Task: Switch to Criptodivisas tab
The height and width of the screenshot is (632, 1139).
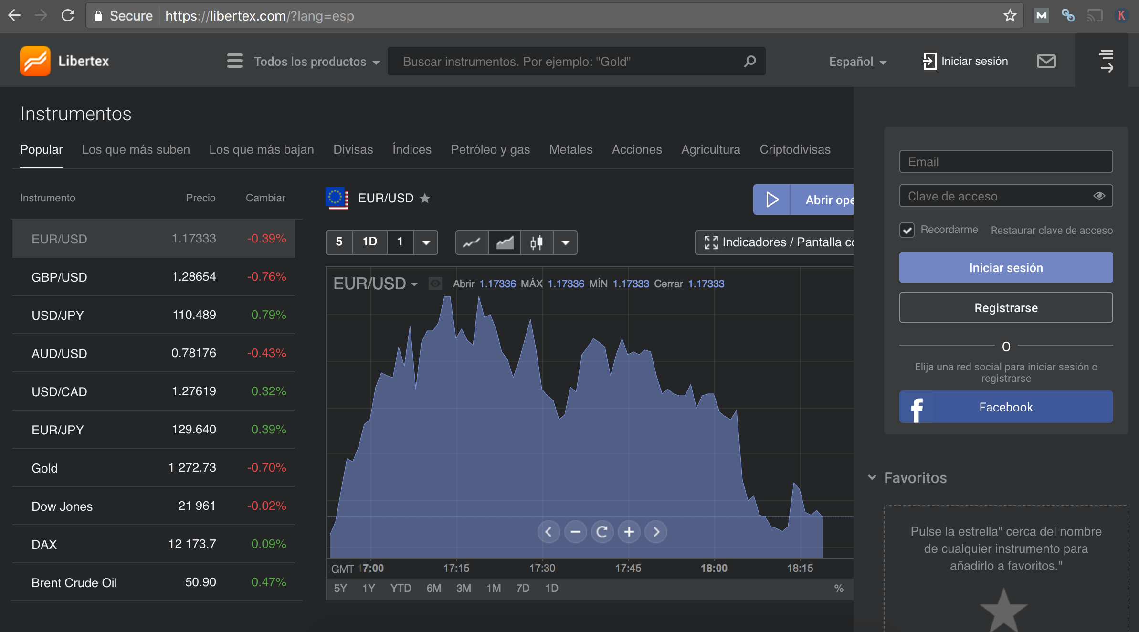Action: tap(795, 149)
